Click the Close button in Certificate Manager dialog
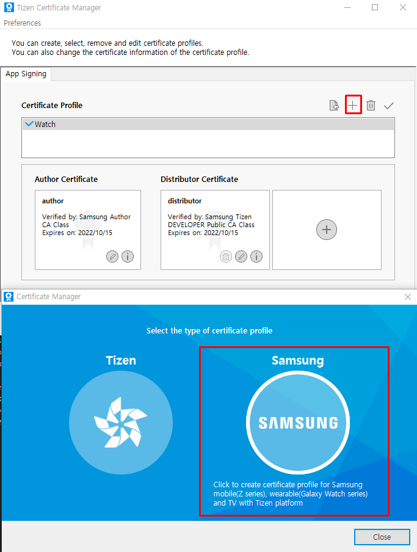This screenshot has height=552, width=417. tap(382, 537)
